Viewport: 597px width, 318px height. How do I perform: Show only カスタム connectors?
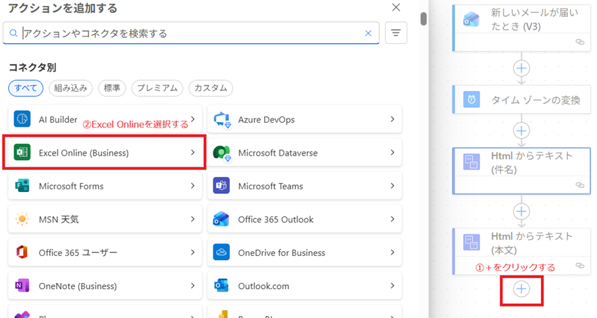pyautogui.click(x=210, y=88)
